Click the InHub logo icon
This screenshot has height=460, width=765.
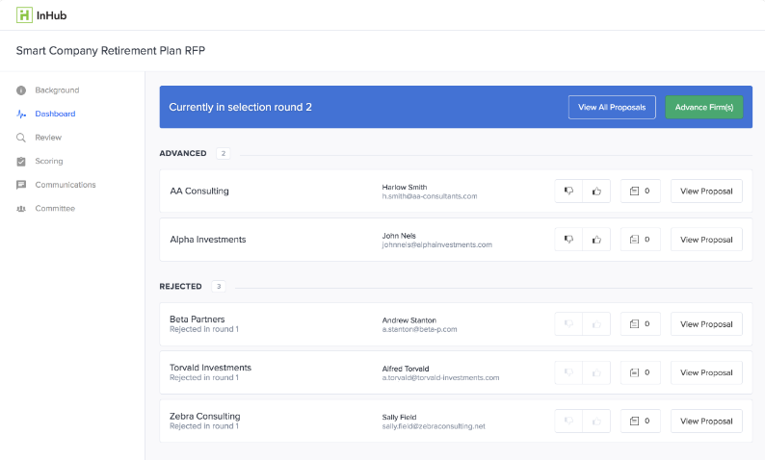click(23, 14)
